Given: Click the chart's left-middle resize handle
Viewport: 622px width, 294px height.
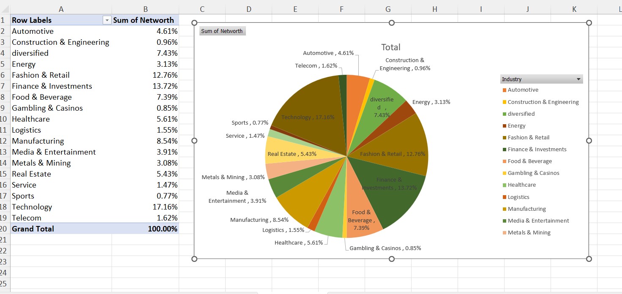Looking at the screenshot, I should click(x=194, y=141).
